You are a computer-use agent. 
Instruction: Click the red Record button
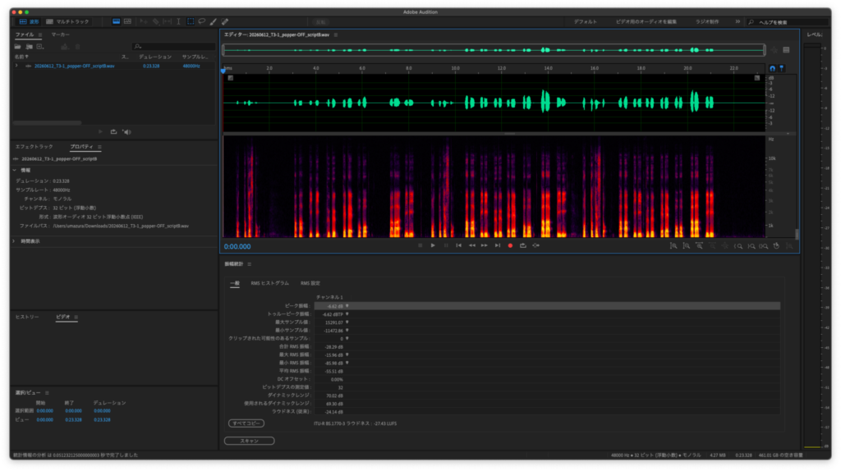click(x=510, y=245)
